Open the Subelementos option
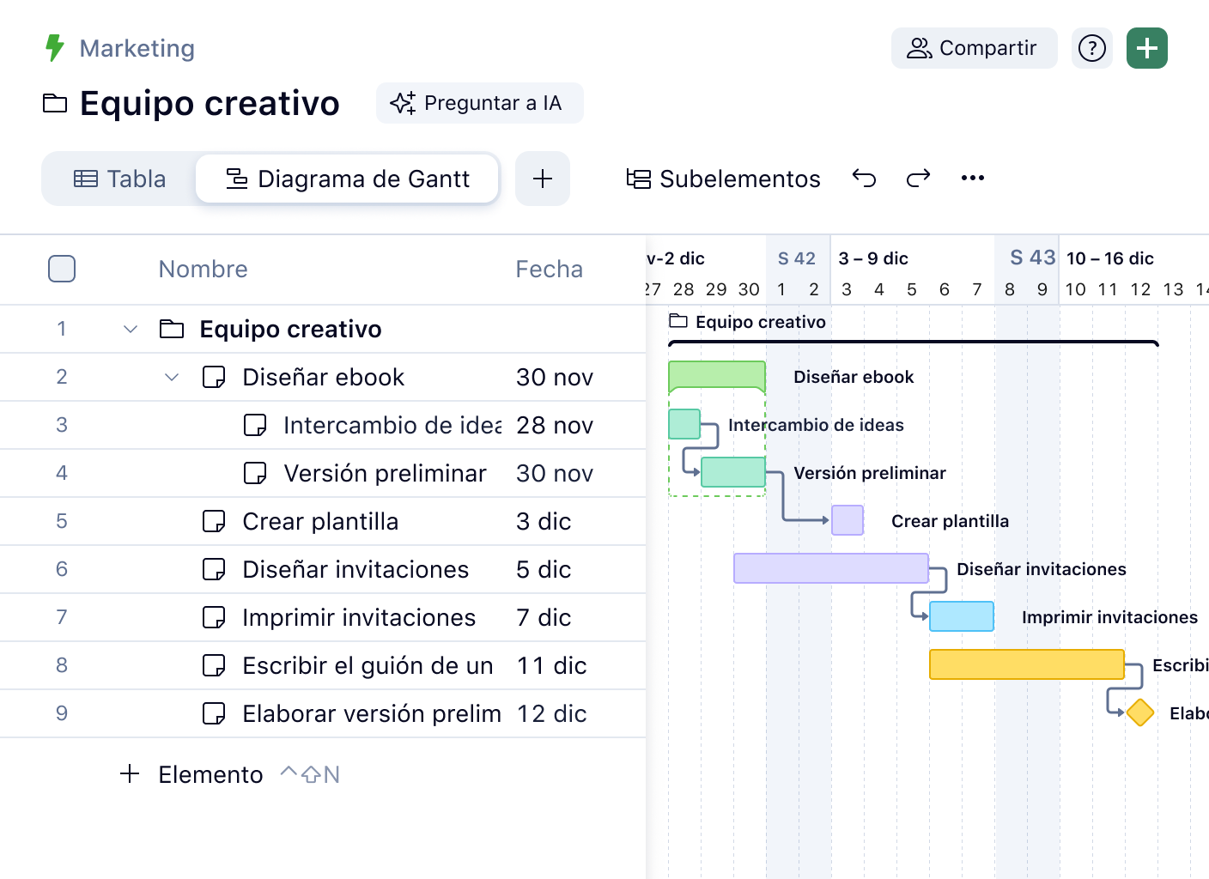This screenshot has height=879, width=1209. tap(723, 179)
